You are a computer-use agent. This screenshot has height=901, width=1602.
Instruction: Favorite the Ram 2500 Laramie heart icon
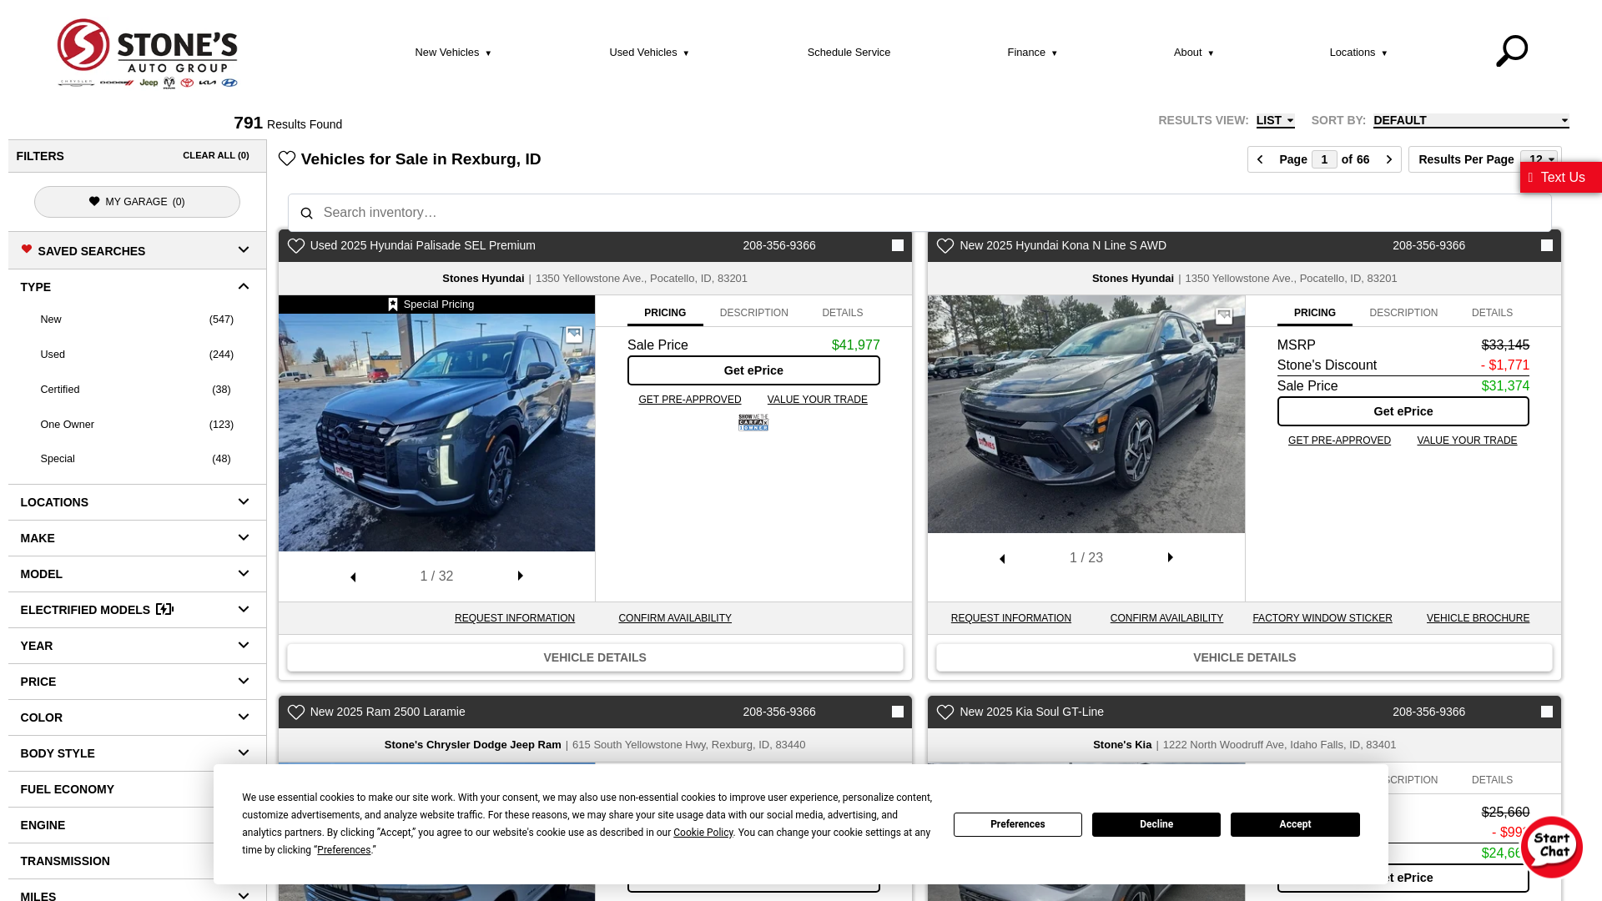[295, 712]
